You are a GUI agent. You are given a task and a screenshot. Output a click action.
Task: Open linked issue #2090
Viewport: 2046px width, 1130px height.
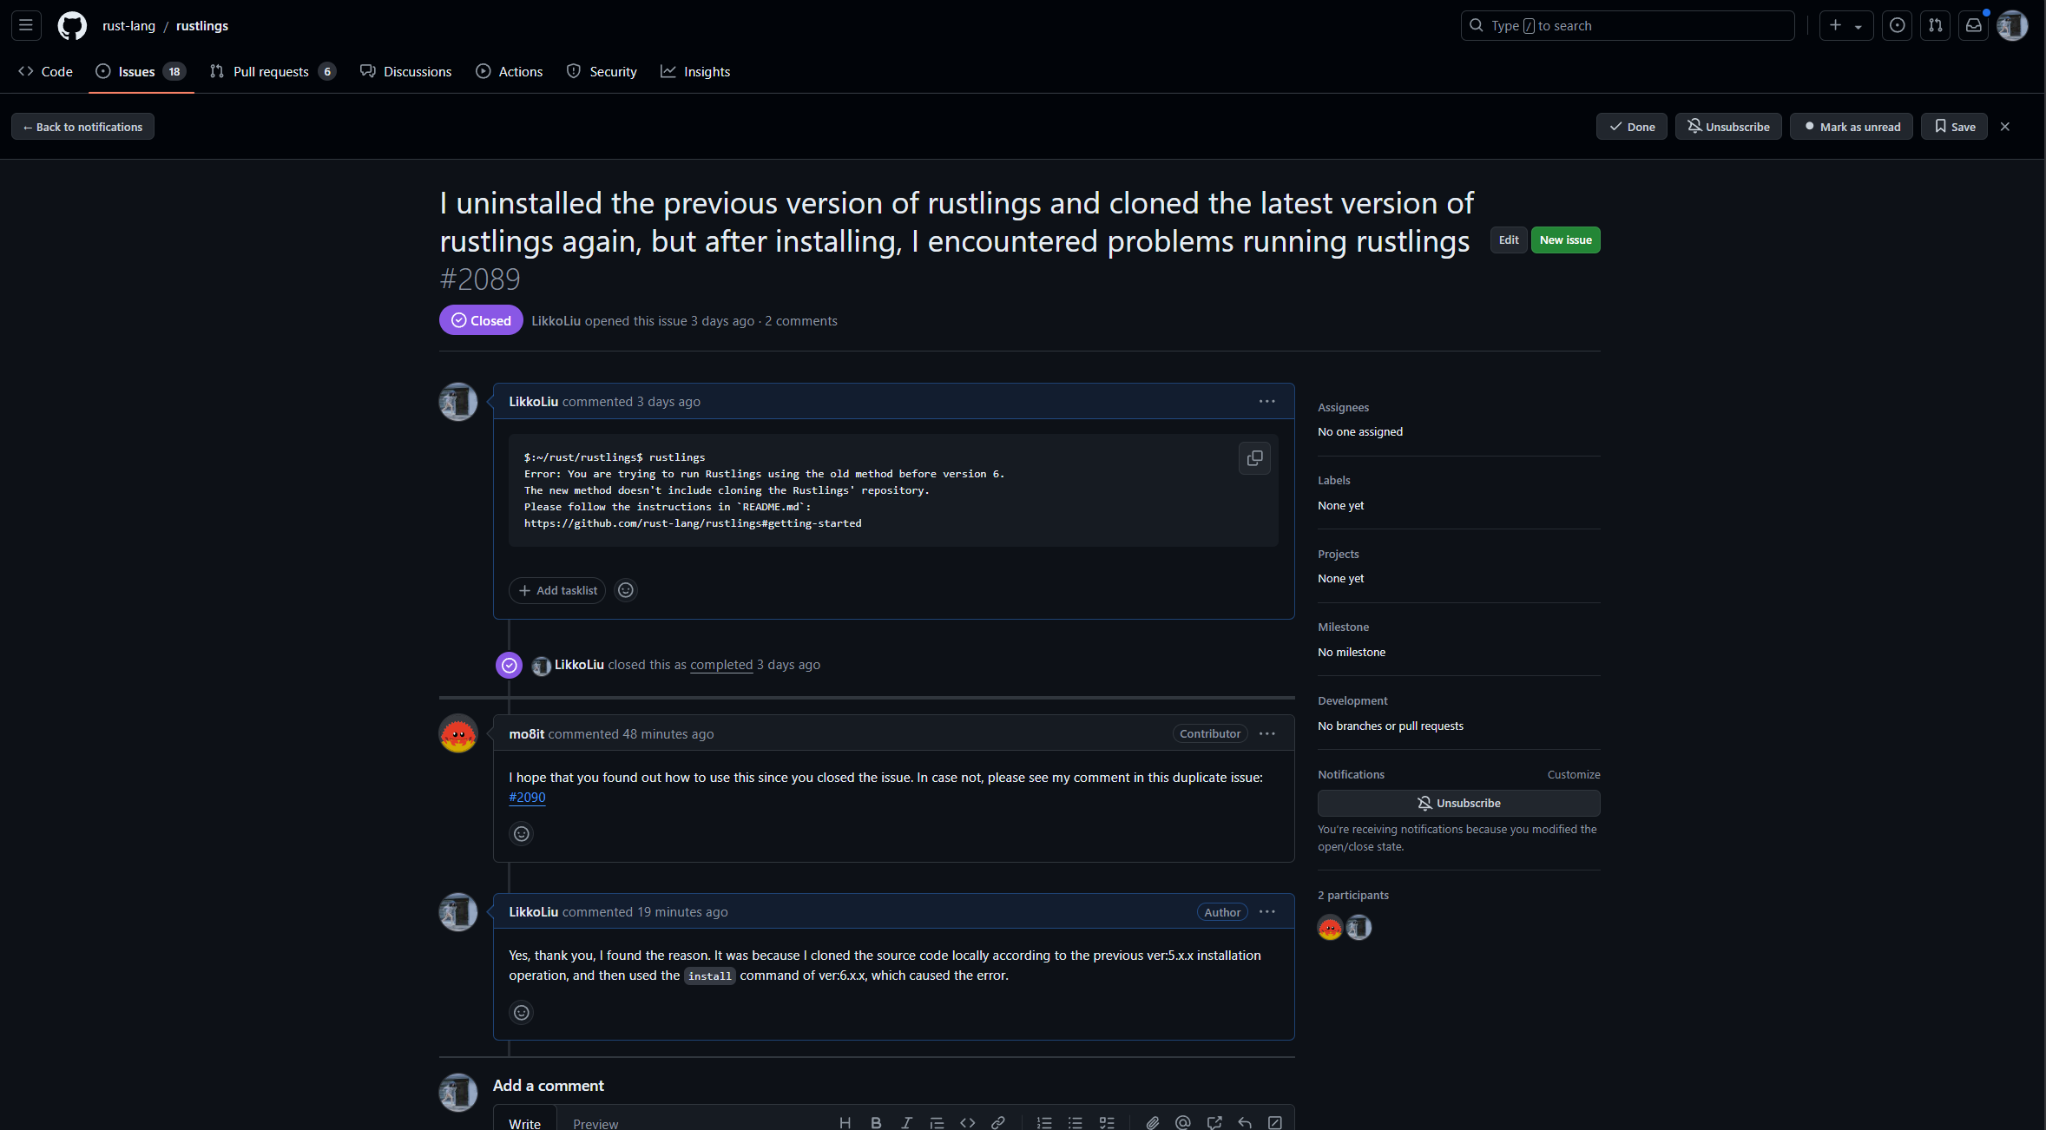[x=527, y=797]
